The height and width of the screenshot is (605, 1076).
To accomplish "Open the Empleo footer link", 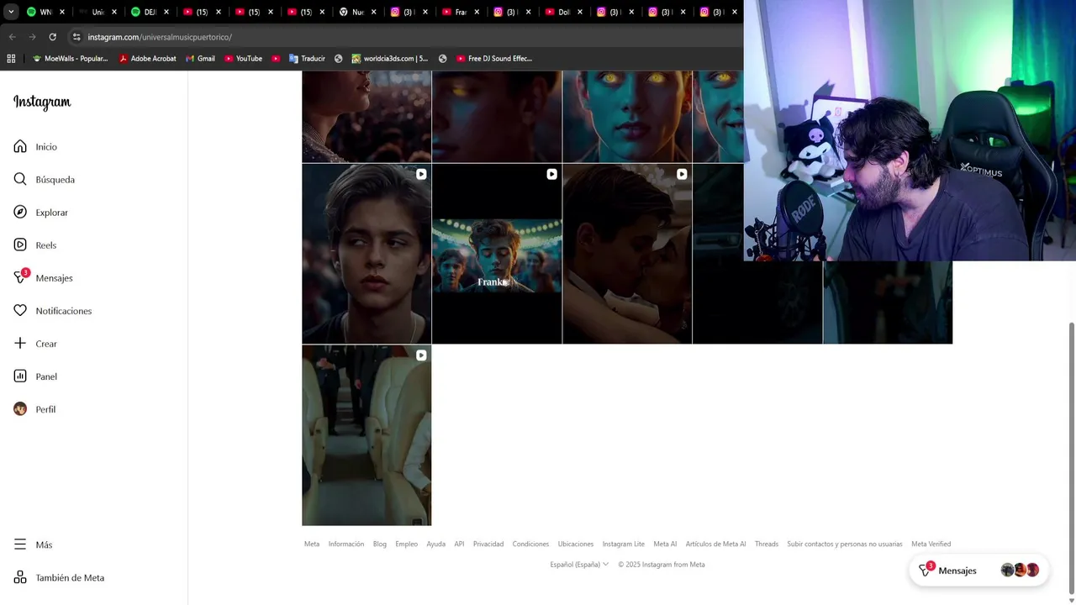I will pyautogui.click(x=407, y=544).
